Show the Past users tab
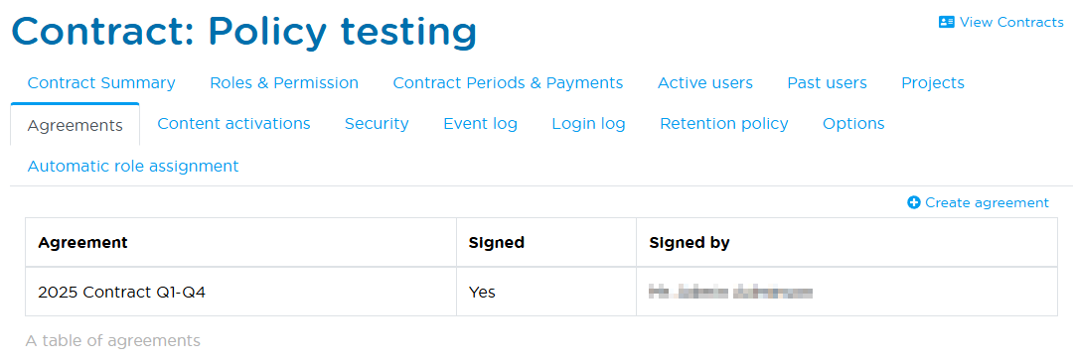The image size is (1073, 361). [827, 82]
